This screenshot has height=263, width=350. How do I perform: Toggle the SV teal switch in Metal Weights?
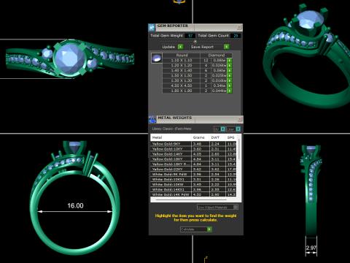coord(222,129)
